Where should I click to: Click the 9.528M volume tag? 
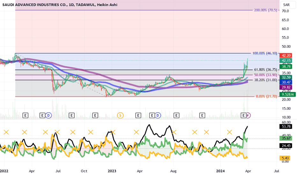click(287, 94)
